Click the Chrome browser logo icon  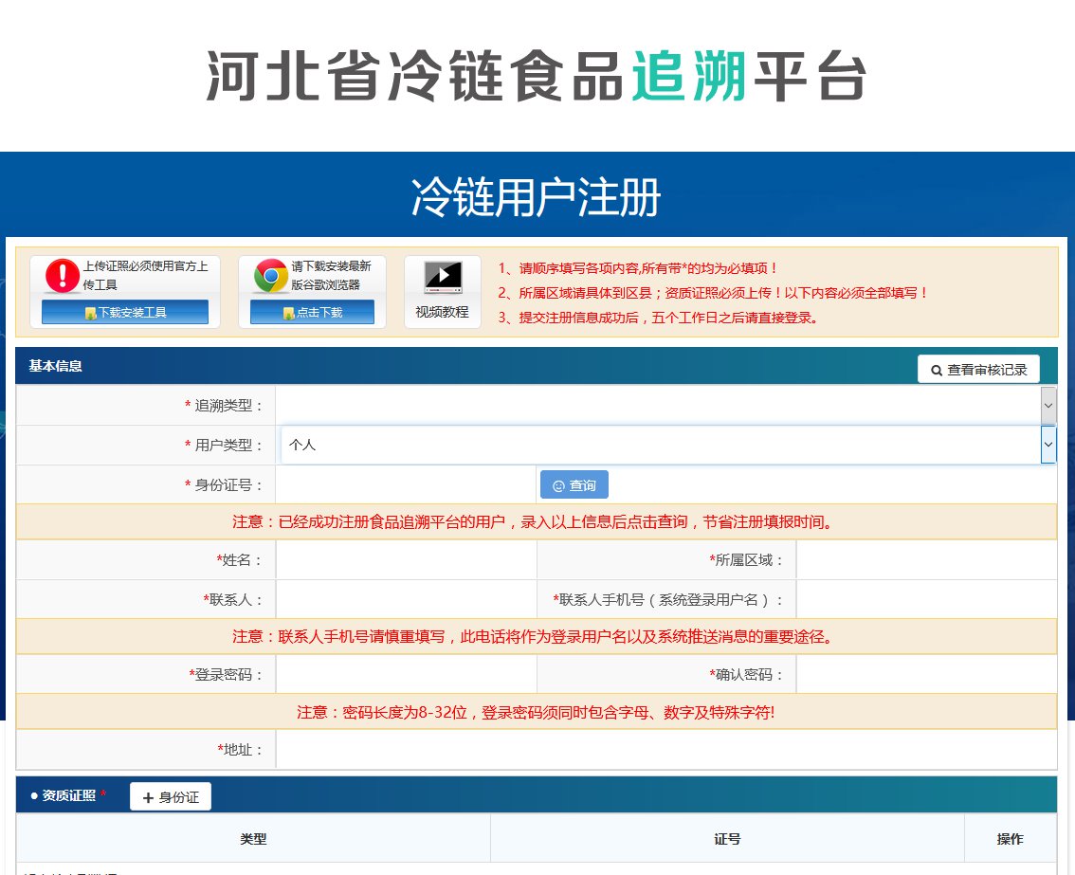point(271,276)
